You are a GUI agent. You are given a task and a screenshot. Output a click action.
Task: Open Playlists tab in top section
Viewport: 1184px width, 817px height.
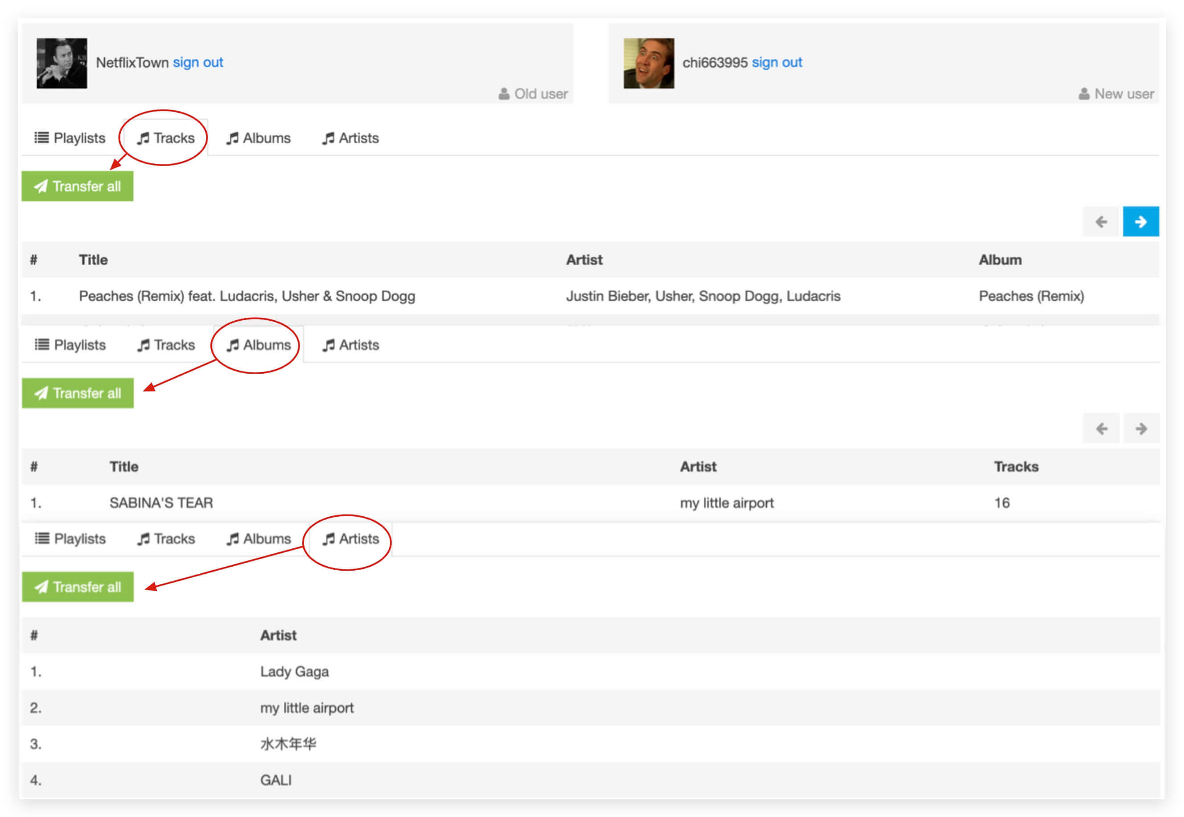coord(70,138)
